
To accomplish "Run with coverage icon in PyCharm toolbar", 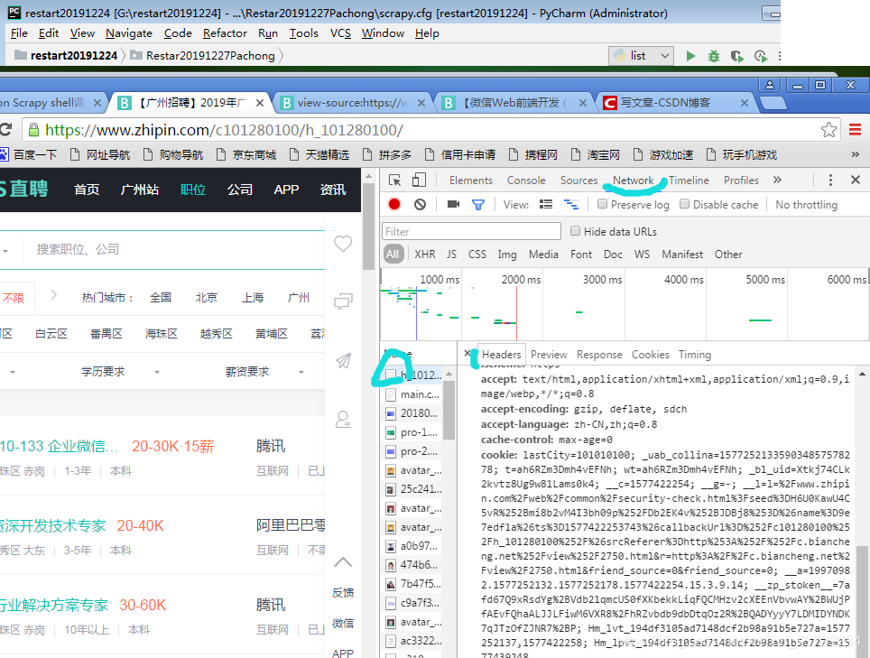I will pos(736,56).
